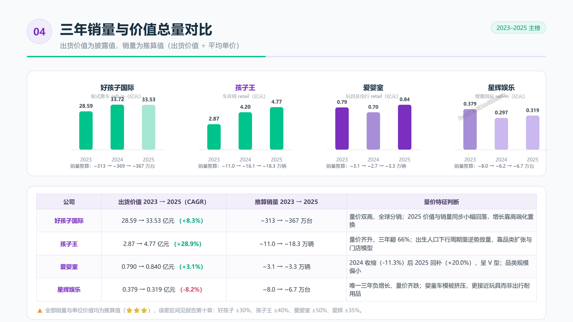The image size is (573, 322).
Task: Click the 出货价值 2023 → 2025（CAGR）header
Action: [x=164, y=202]
